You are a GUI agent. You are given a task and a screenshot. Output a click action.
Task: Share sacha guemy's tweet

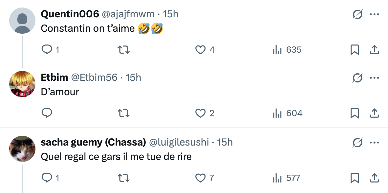click(375, 178)
